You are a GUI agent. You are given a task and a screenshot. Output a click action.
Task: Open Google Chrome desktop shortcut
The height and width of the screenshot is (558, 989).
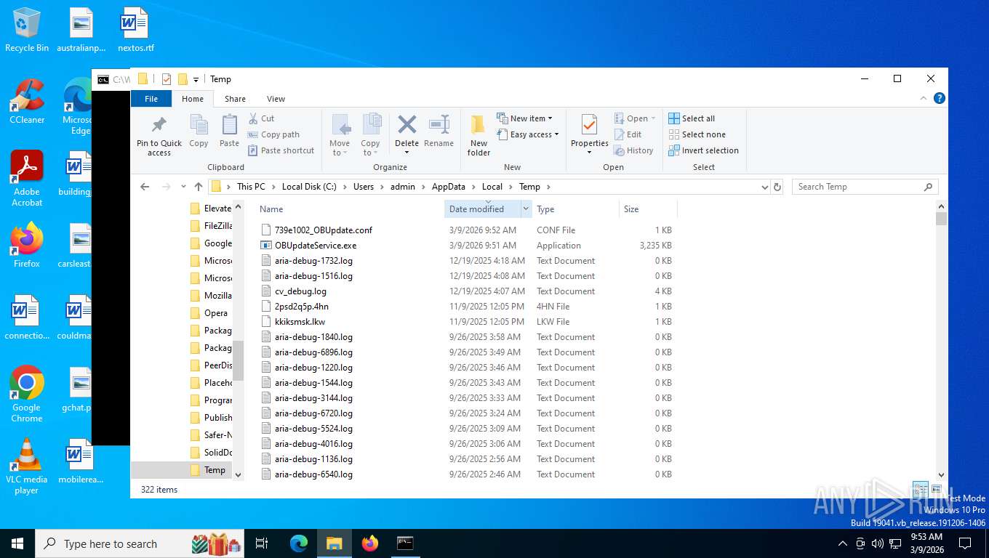27,394
